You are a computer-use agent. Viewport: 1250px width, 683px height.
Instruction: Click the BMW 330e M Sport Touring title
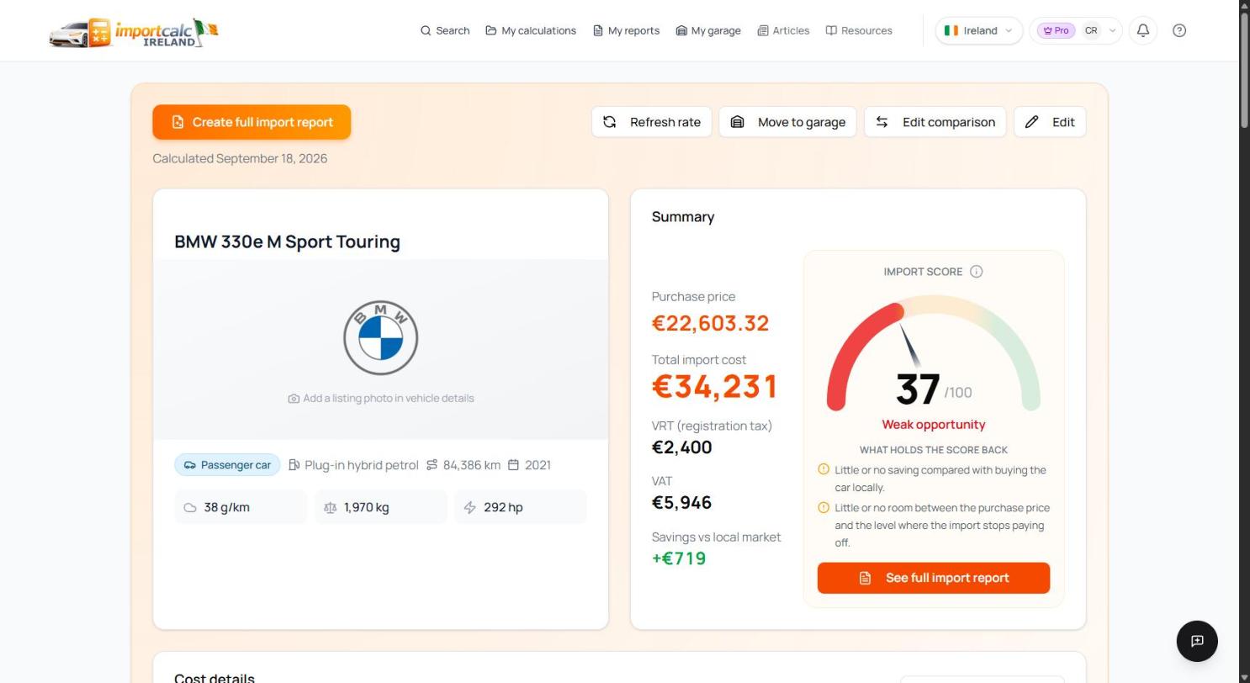point(287,242)
